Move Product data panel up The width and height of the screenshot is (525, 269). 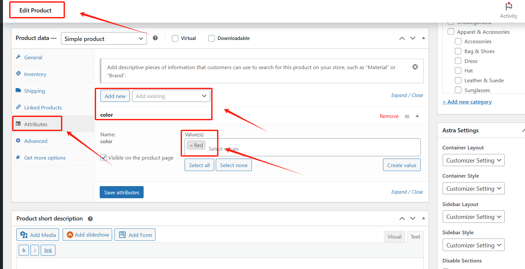click(402, 38)
